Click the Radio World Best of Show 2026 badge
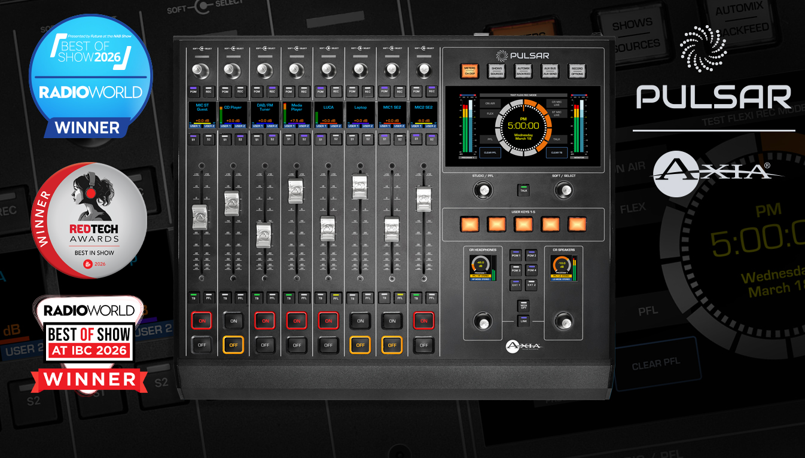Image resolution: width=805 pixels, height=458 pixels. click(x=92, y=75)
